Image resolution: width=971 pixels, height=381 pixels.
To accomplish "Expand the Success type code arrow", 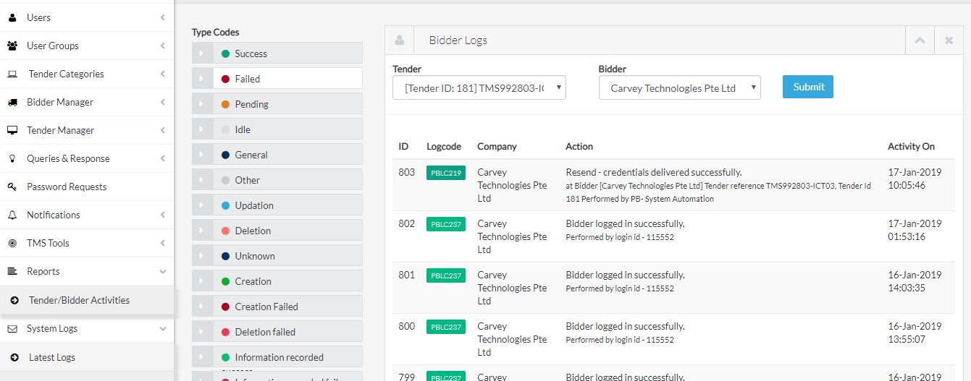I will [202, 53].
